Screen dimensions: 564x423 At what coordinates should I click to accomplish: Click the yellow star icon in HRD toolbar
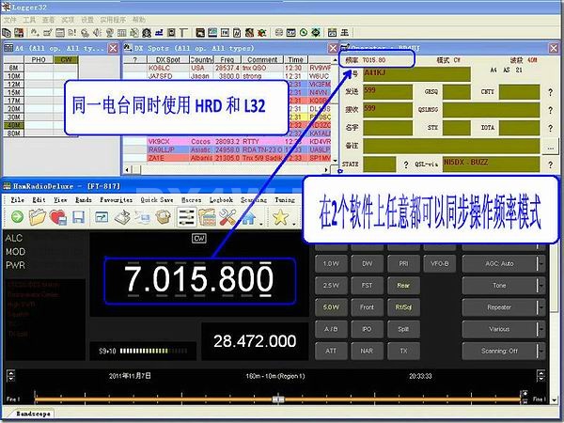280,217
